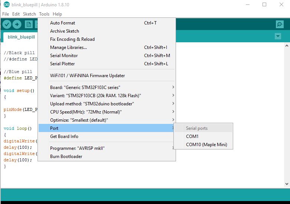Click the Tools menu
Viewport: 290px width, 204px height.
(44, 14)
